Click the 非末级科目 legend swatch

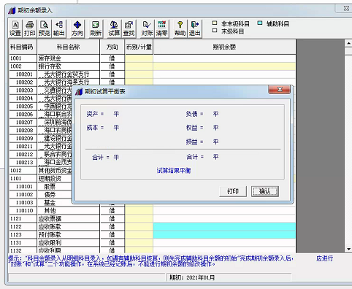click(215, 23)
